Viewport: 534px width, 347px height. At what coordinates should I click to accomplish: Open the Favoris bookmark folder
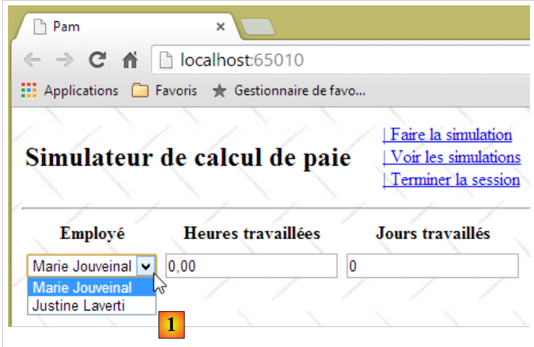coord(164,90)
